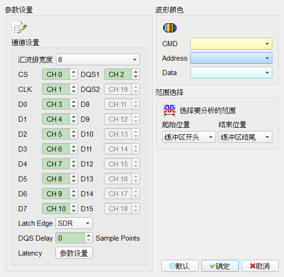Click the 选择要分析的范围 text
This screenshot has width=284, height=277.
coord(208,111)
